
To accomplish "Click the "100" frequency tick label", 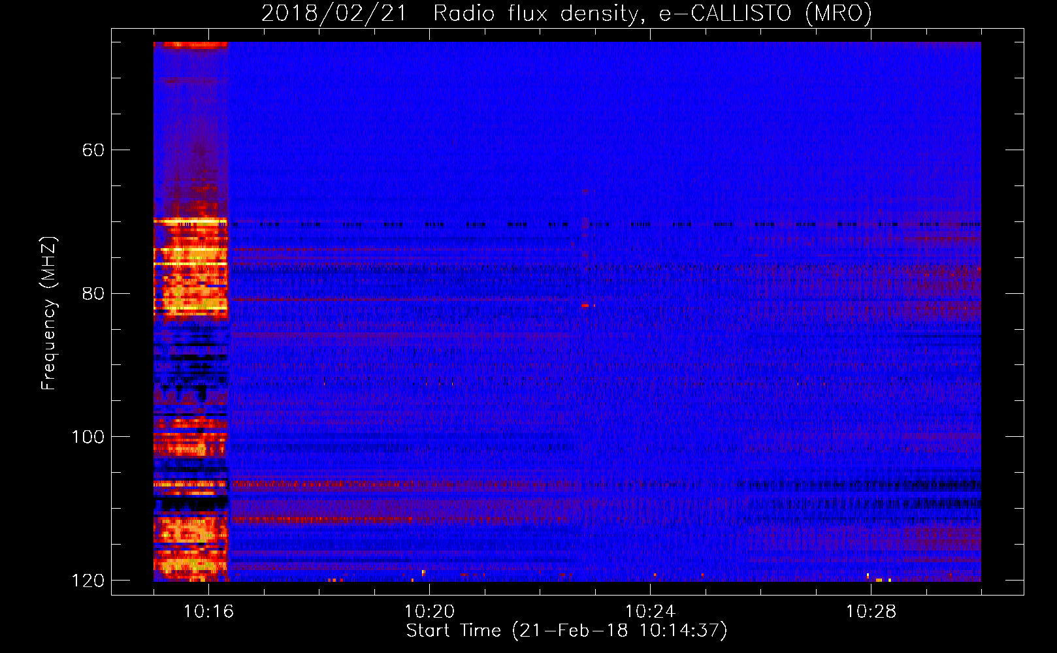I will (88, 437).
